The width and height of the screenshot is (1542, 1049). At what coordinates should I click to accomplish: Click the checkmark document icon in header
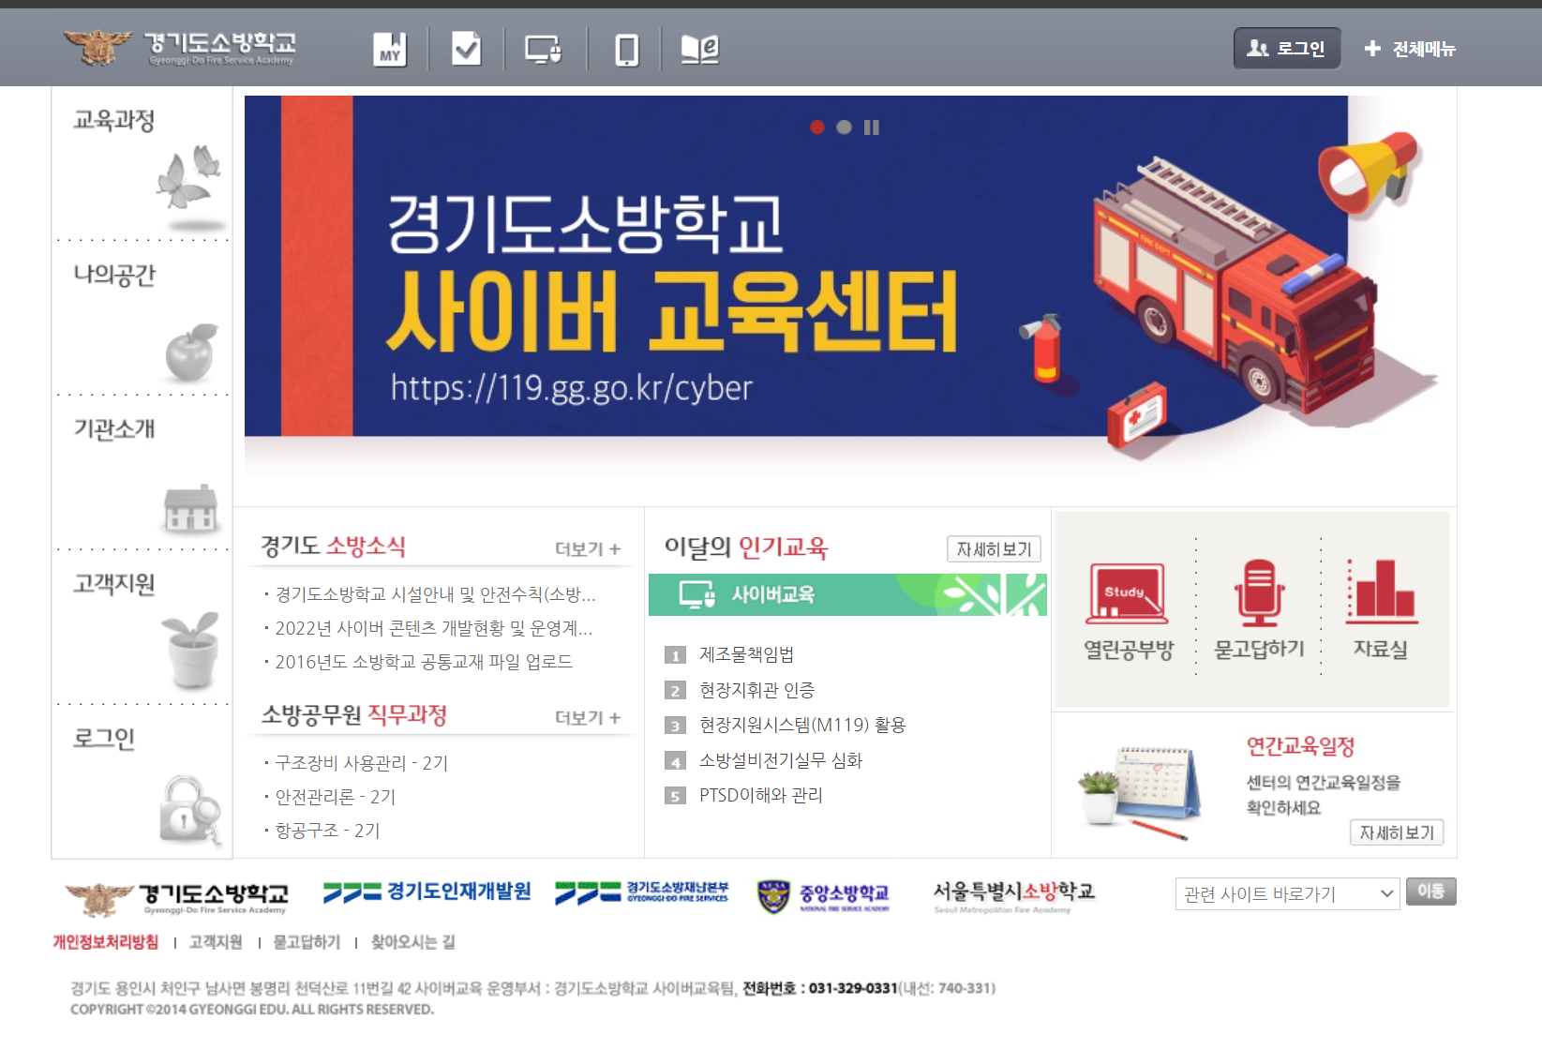pyautogui.click(x=466, y=48)
